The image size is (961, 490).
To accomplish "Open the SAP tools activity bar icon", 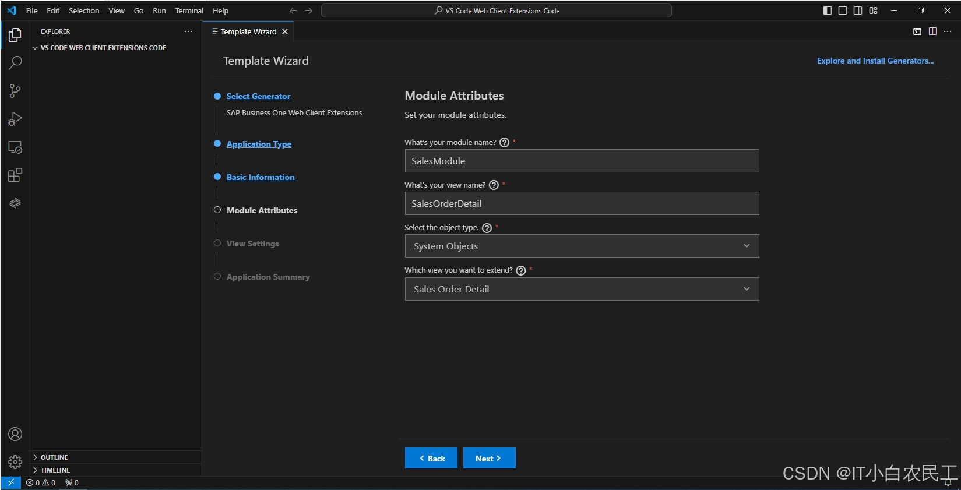I will pyautogui.click(x=15, y=203).
